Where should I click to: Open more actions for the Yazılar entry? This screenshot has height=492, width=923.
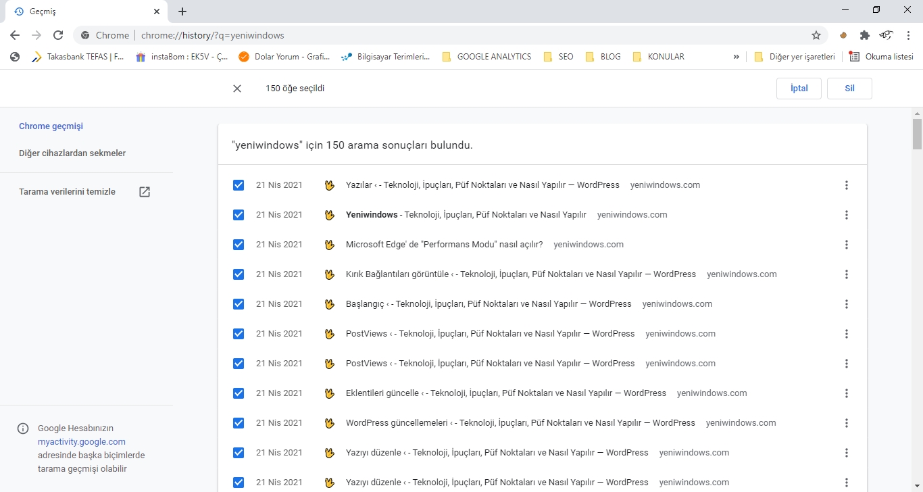pyautogui.click(x=846, y=185)
